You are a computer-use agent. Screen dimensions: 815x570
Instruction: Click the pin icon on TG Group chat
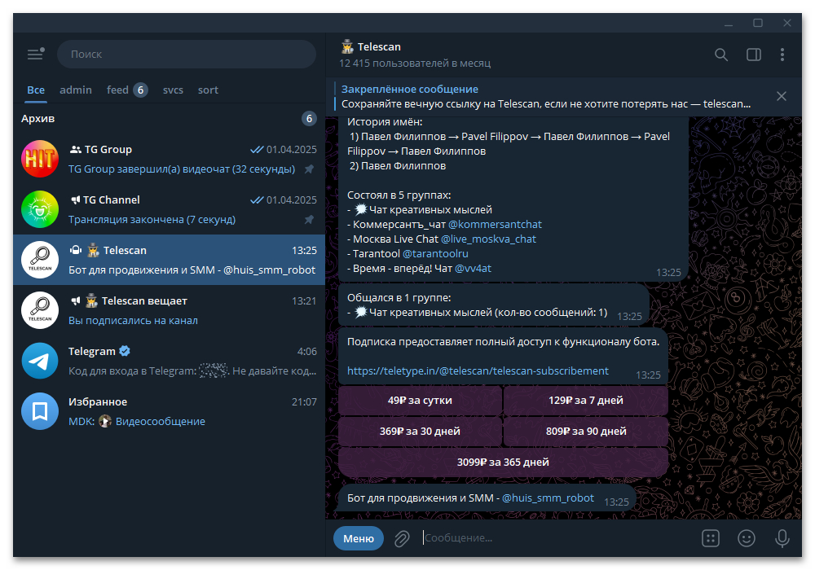pyautogui.click(x=309, y=169)
